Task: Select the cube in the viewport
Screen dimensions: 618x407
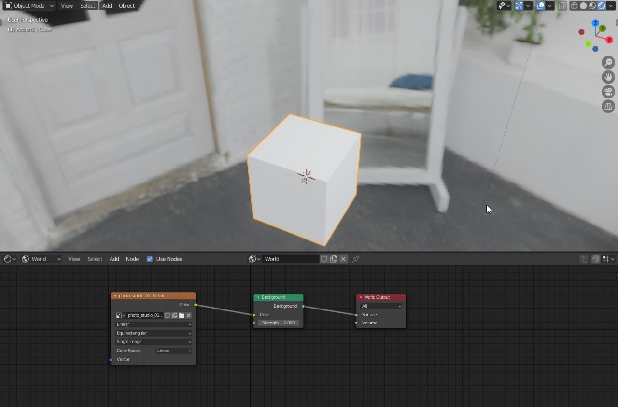Action: point(304,180)
